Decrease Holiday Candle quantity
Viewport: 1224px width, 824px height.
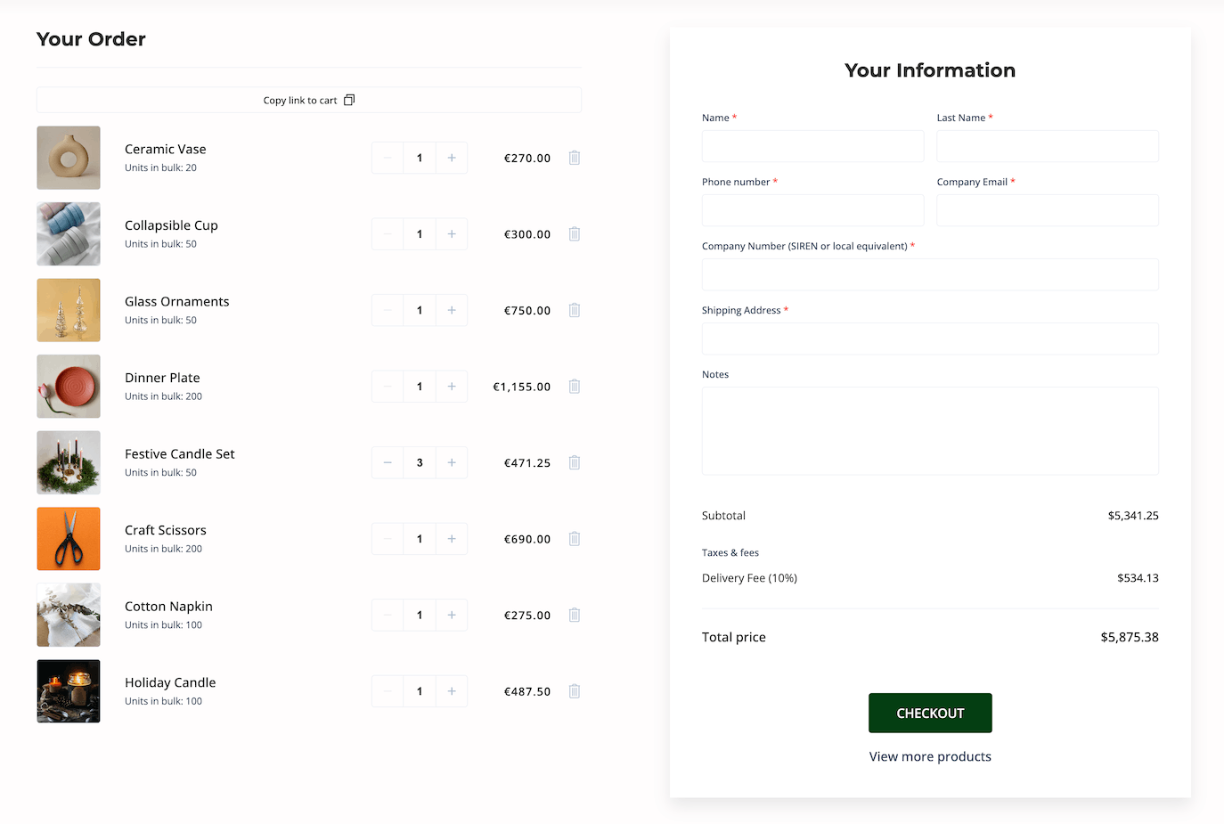[x=388, y=691]
